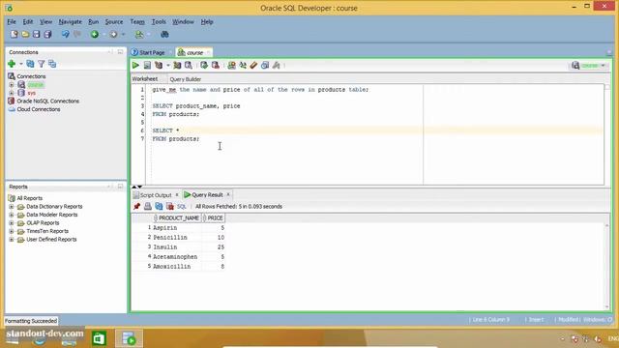Click the Unshared SQL Worksheet icon
This screenshot has height=348, width=619.
click(x=232, y=65)
